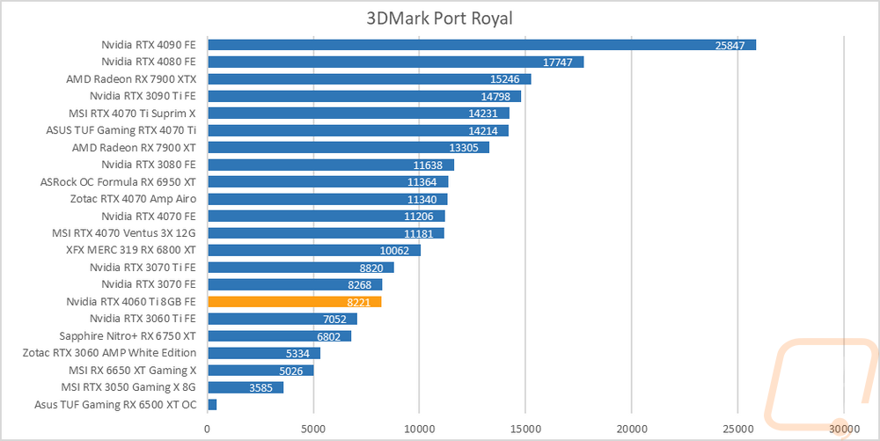Select the 25847 data label
Viewport: 880px width, 441px height.
(x=730, y=46)
